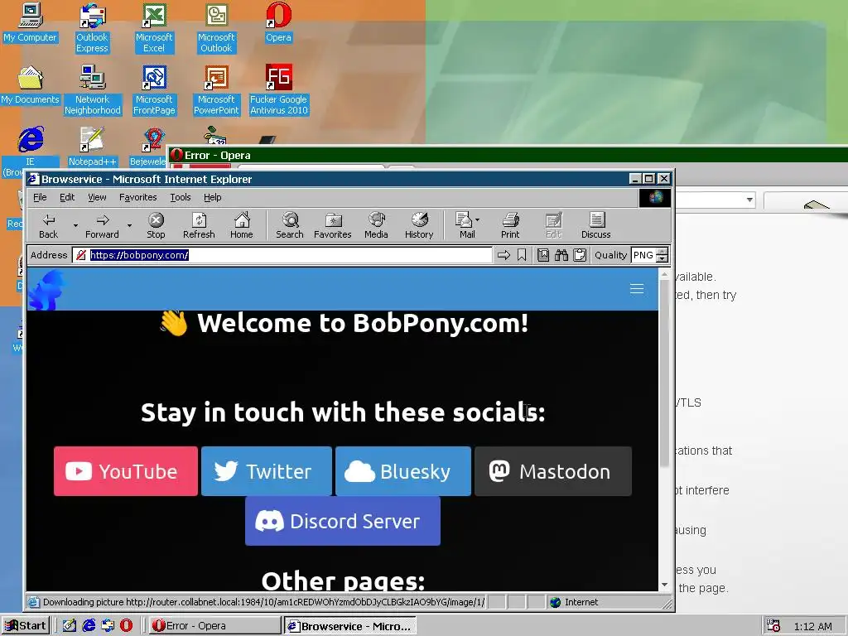The height and width of the screenshot is (636, 848).
Task: Open the Notepad++ desktop shortcut
Action: coord(92,147)
